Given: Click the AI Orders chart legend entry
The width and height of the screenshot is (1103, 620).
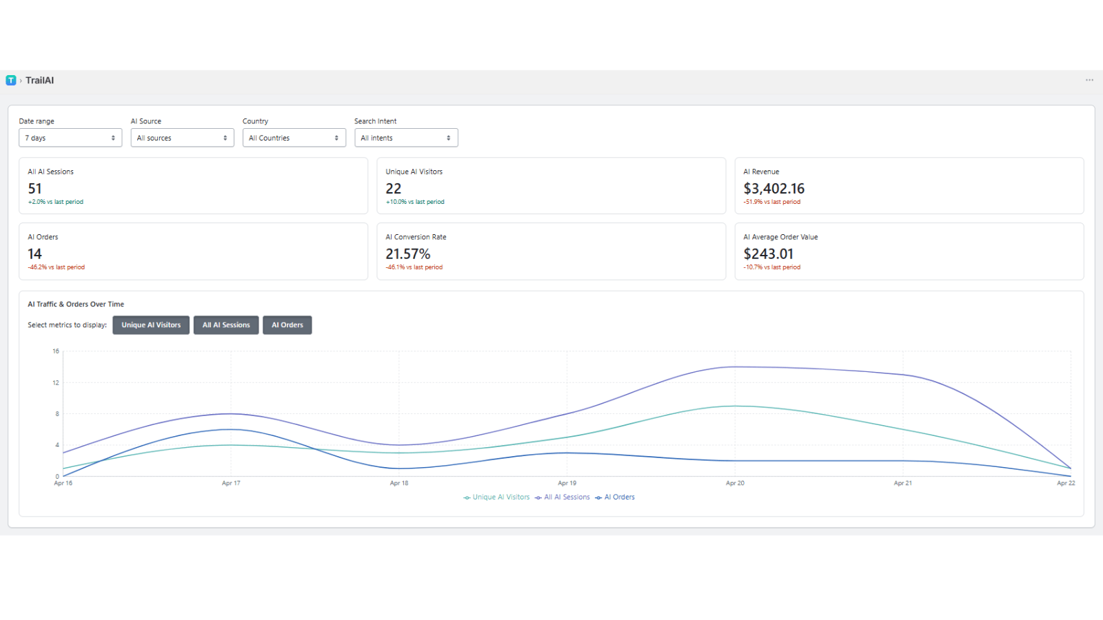Looking at the screenshot, I should point(615,497).
